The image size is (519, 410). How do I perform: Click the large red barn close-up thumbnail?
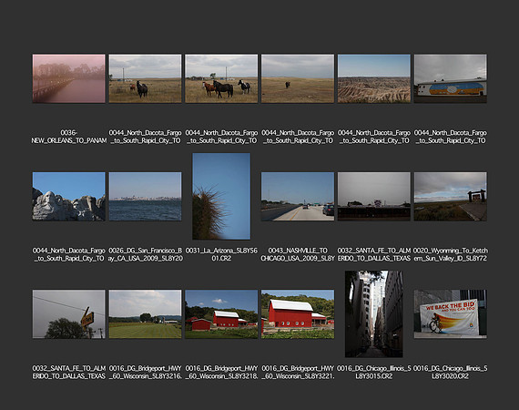click(298, 314)
